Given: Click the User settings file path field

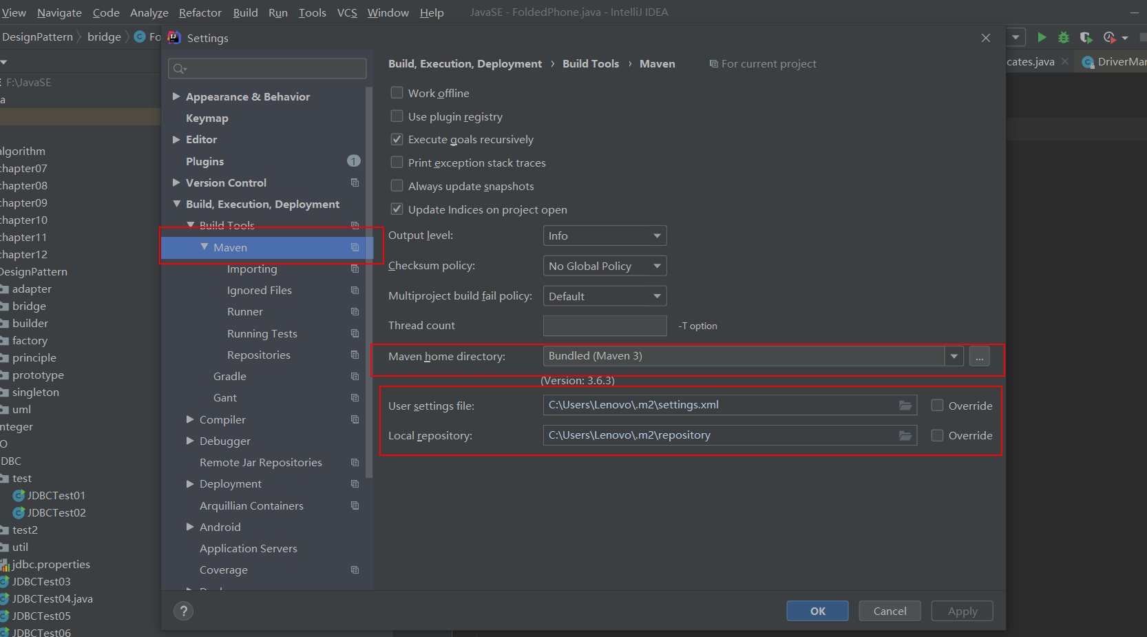Looking at the screenshot, I should 730,405.
